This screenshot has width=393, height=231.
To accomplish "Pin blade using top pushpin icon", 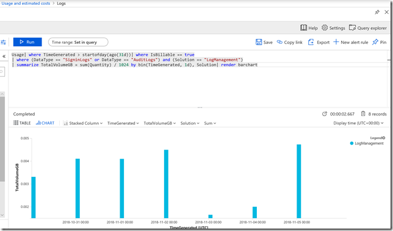I will (377, 12).
